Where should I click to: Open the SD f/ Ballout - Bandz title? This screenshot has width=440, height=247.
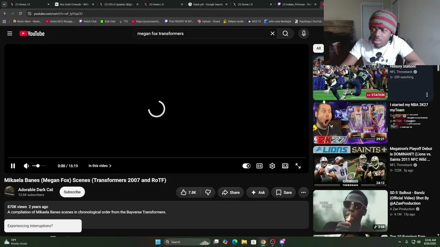click(409, 198)
